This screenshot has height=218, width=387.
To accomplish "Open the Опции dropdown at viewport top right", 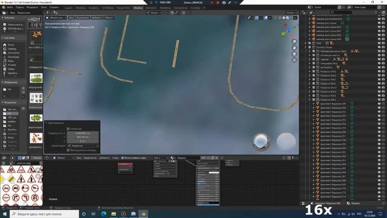I will pos(291,13).
